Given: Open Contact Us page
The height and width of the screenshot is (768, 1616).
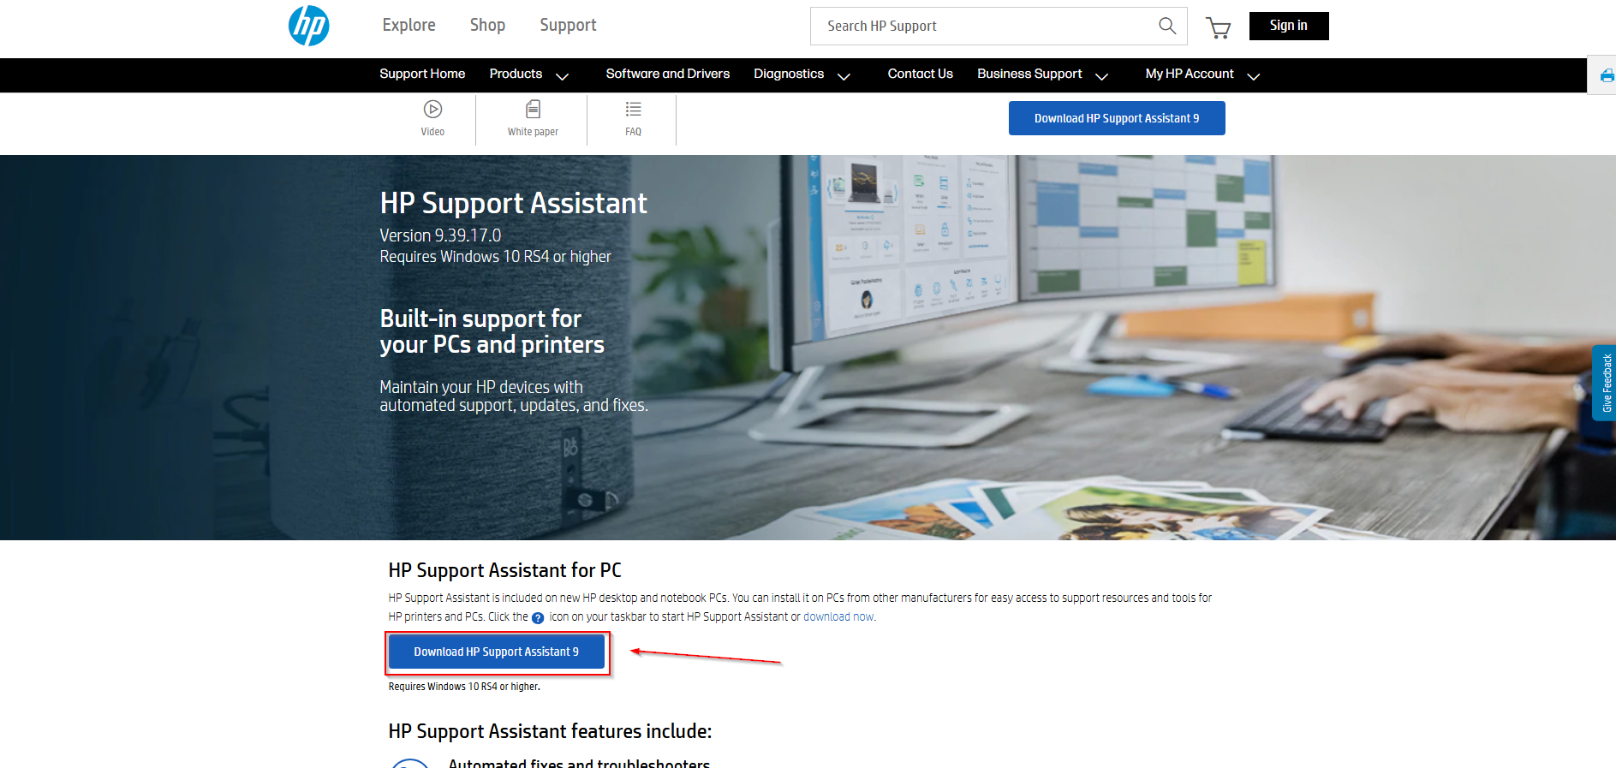Looking at the screenshot, I should [921, 74].
